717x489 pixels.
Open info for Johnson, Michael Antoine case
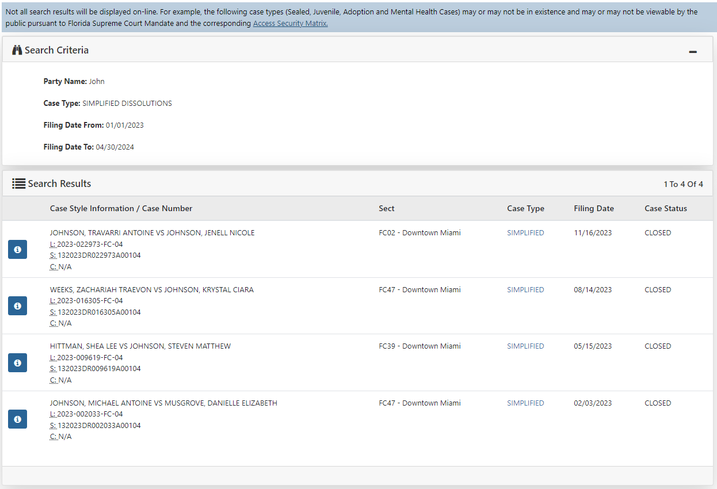pos(17,419)
